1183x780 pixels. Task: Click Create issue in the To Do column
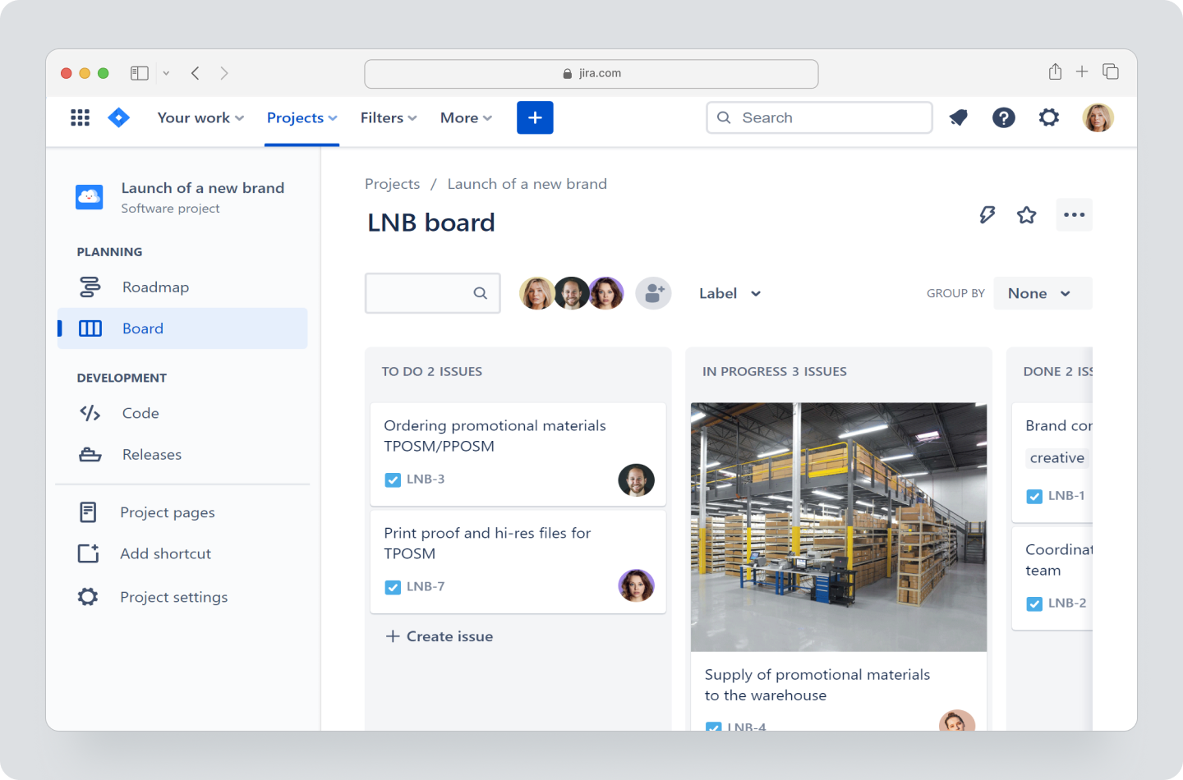(440, 635)
